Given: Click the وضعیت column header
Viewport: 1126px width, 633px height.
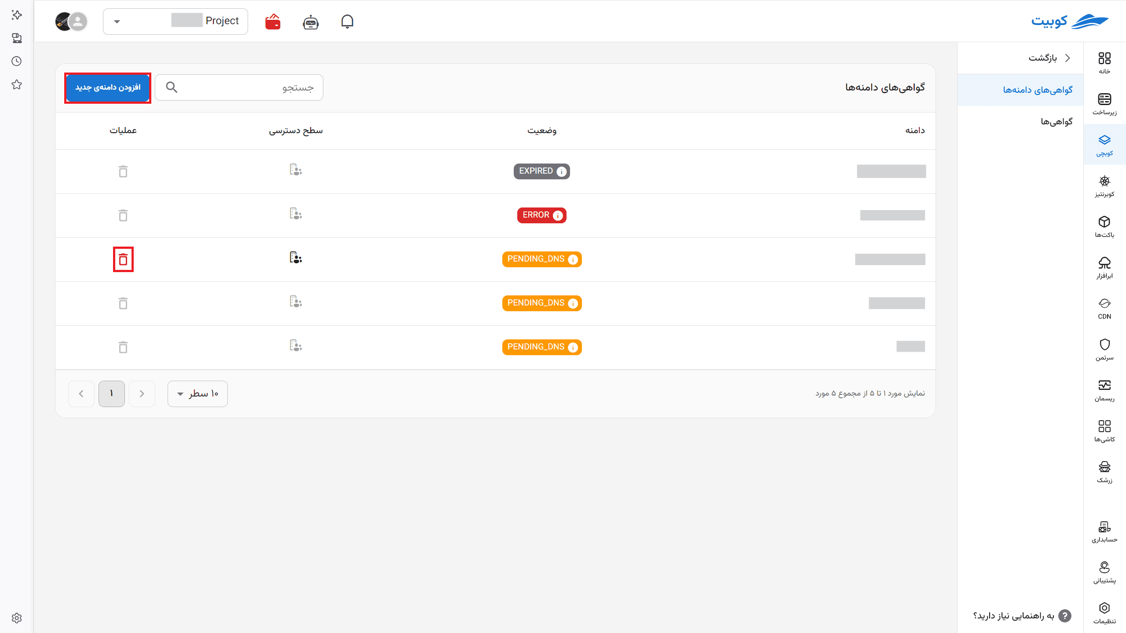Looking at the screenshot, I should click(x=542, y=131).
